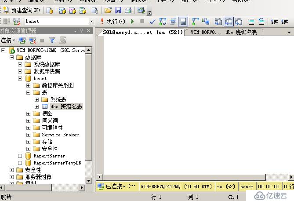294x201 pixels.
Task: Select results to grid mode
Action: pyautogui.click(x=229, y=22)
